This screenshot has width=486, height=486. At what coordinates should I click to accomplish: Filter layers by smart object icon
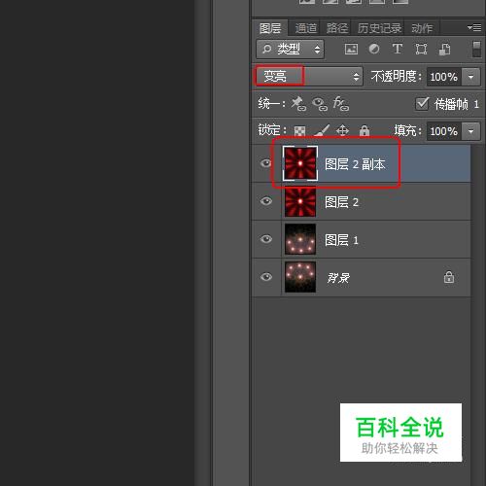[x=444, y=50]
